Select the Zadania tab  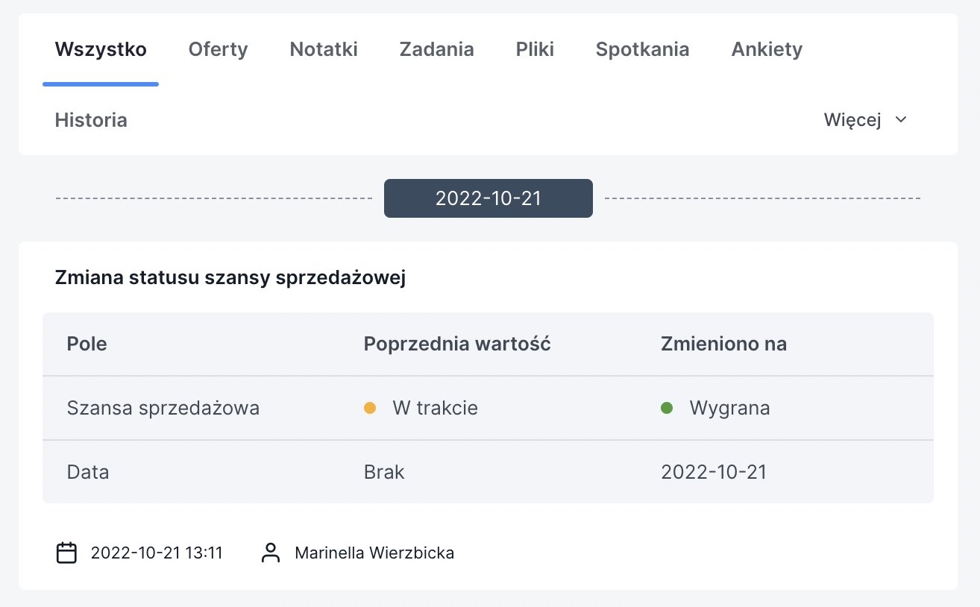436,49
